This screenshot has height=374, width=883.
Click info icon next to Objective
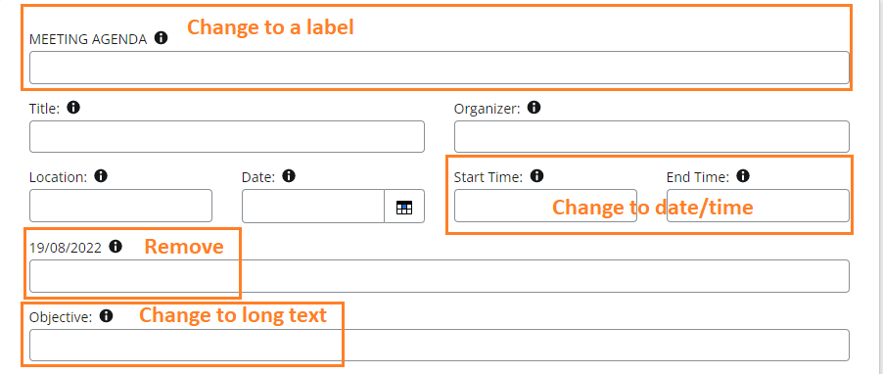click(106, 316)
